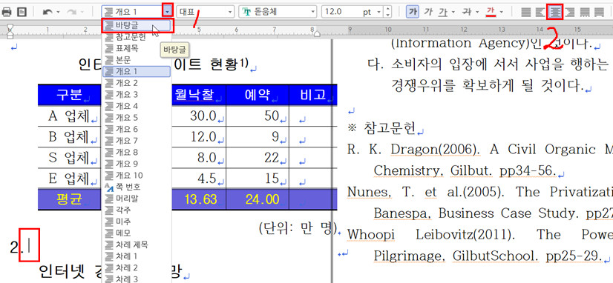Select 개요 4 style
The height and width of the screenshot is (283, 613).
point(137,106)
